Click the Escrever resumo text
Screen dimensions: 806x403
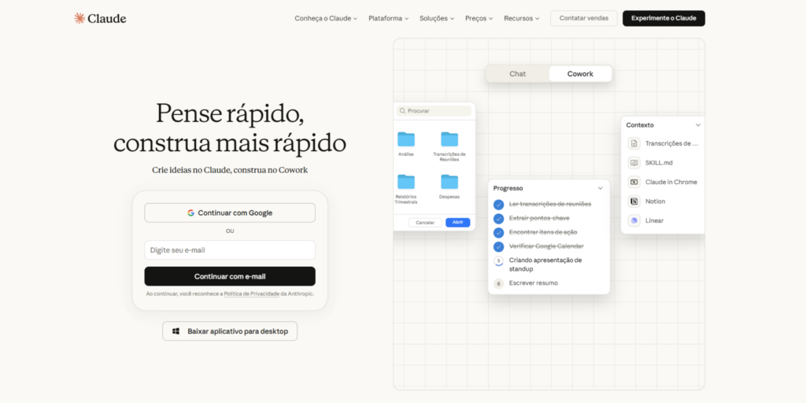click(x=533, y=283)
